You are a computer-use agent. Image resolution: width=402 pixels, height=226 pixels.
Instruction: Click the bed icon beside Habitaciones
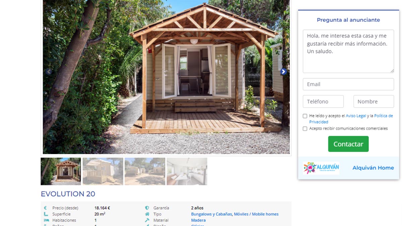46,220
